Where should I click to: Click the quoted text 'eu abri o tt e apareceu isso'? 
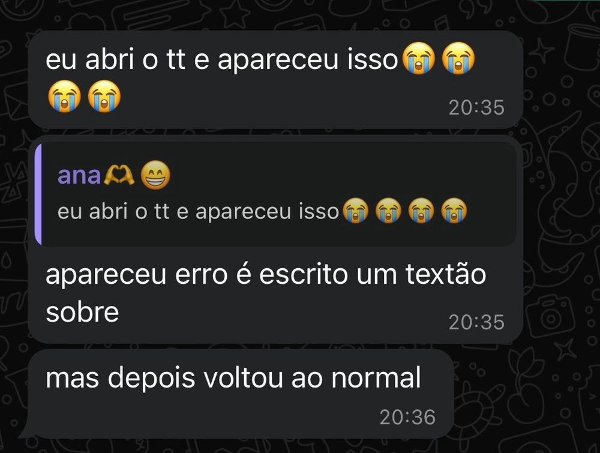pyautogui.click(x=198, y=211)
